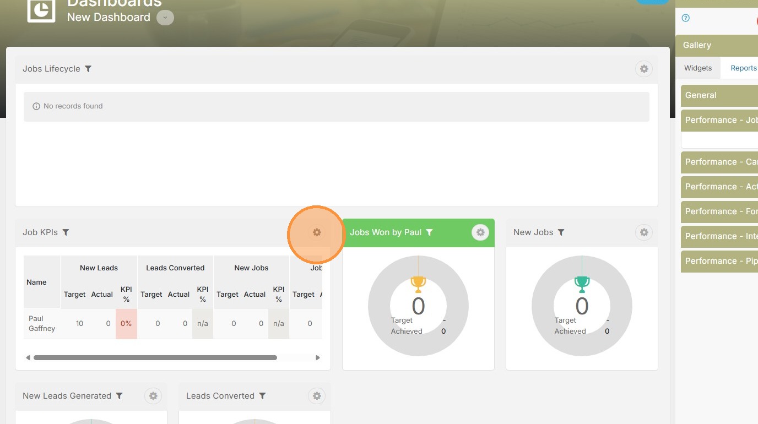This screenshot has width=758, height=424.
Task: Click the help question mark icon
Action: point(686,18)
